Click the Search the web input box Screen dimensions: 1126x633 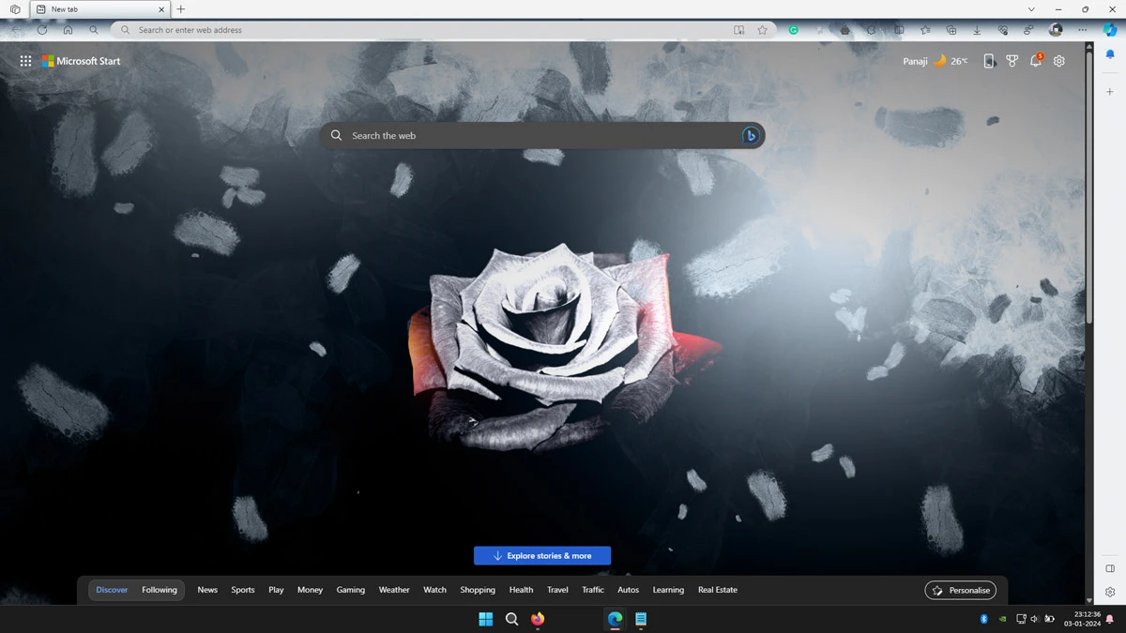click(535, 136)
